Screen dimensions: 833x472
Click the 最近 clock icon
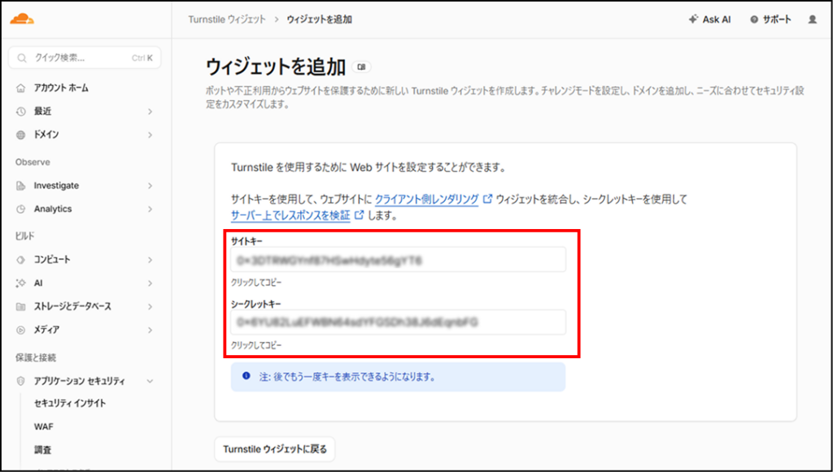tap(20, 111)
